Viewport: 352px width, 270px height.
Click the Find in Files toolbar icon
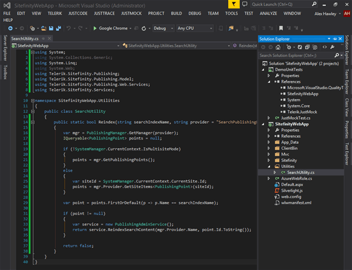click(x=231, y=29)
